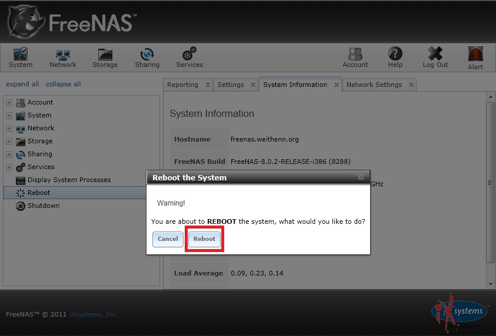Click the FreeNAS Build row label
Screen dimensions: 496x336
[199, 162]
